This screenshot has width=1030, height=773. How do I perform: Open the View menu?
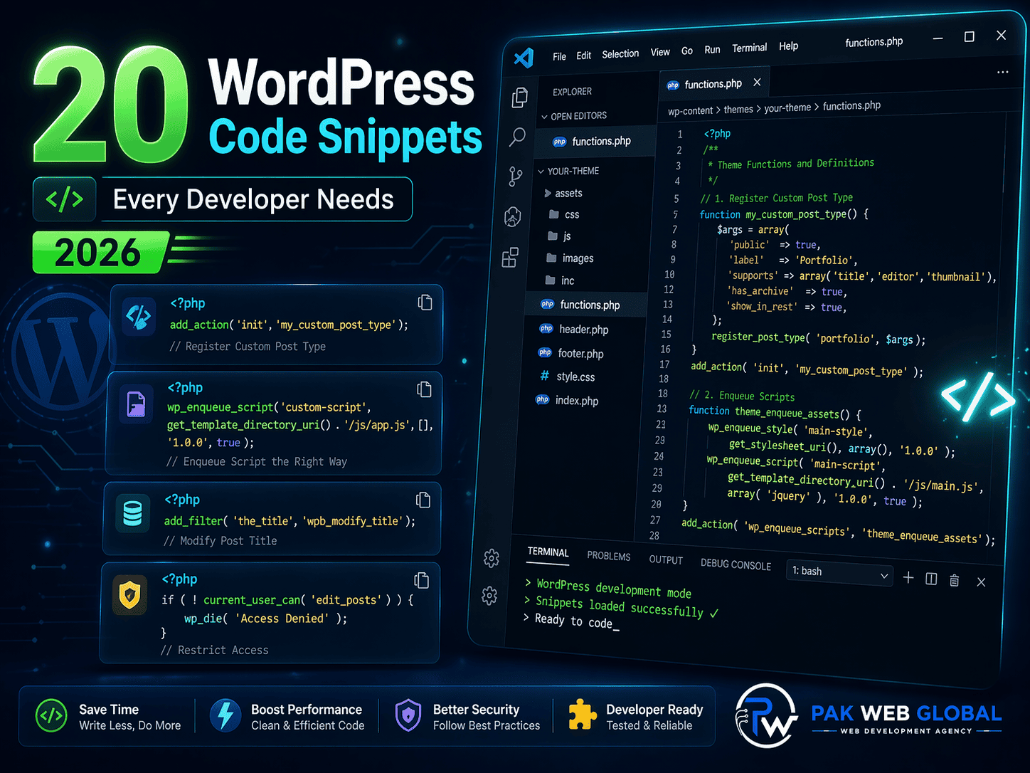pyautogui.click(x=660, y=52)
